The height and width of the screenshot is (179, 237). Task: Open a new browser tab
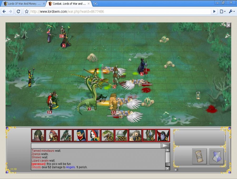click(x=95, y=4)
